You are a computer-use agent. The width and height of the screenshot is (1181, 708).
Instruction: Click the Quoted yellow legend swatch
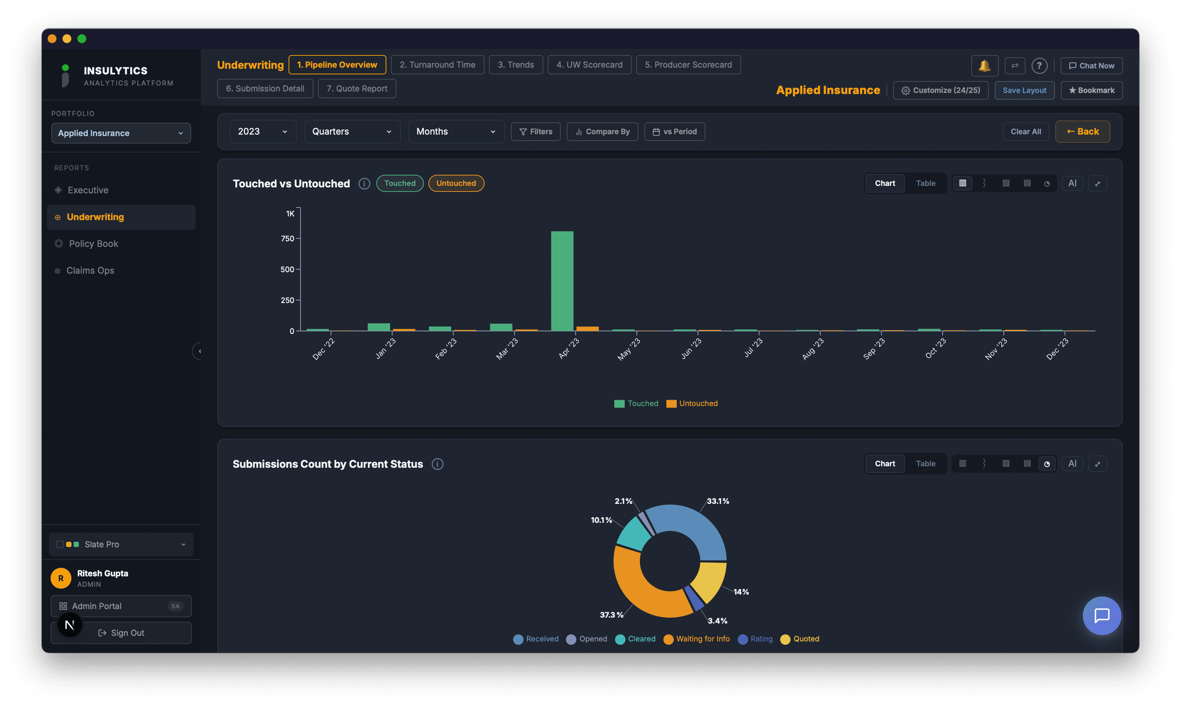pyautogui.click(x=785, y=639)
